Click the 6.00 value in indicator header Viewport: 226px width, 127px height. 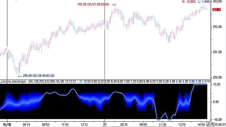click(x=153, y=82)
